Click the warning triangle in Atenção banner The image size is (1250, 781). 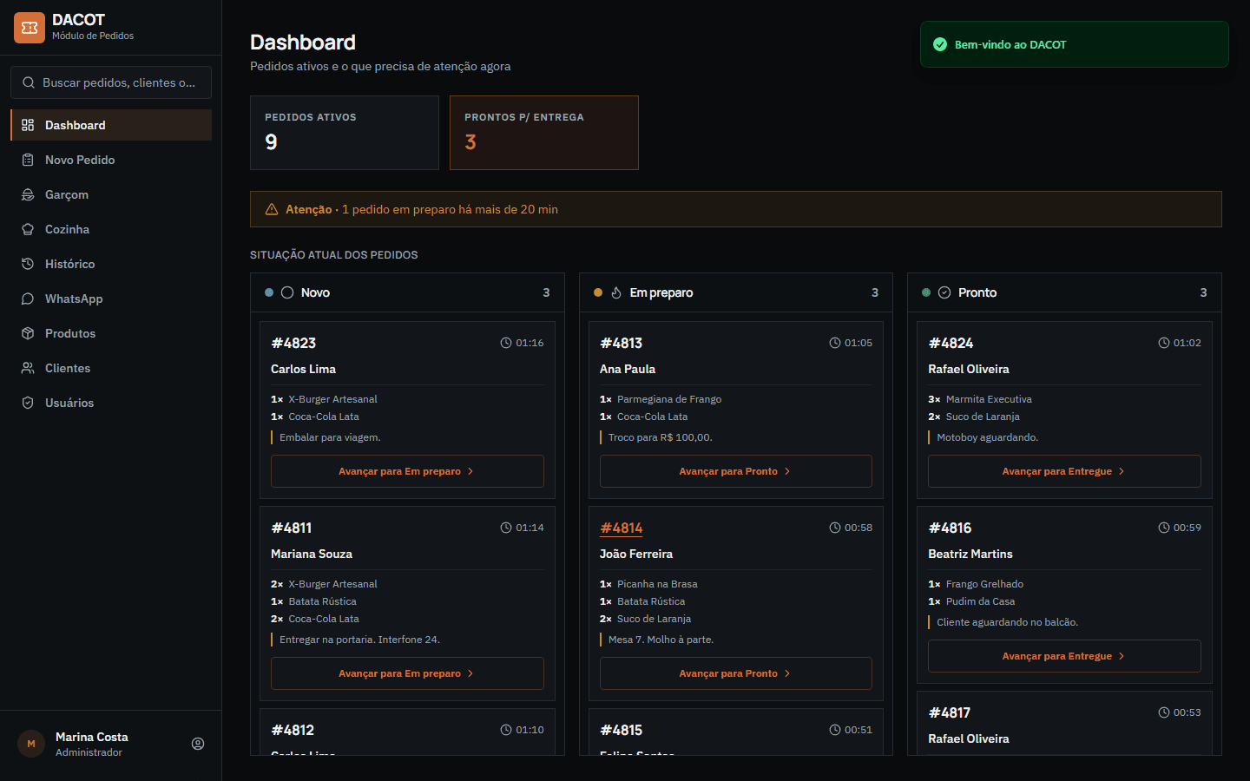coord(272,209)
